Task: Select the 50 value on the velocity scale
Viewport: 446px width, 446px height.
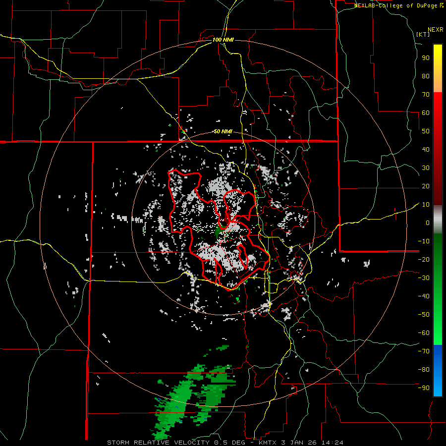Action: click(x=426, y=131)
